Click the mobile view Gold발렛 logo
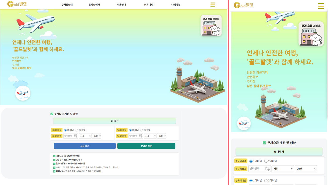This screenshot has height=185, width=330. (244, 5)
